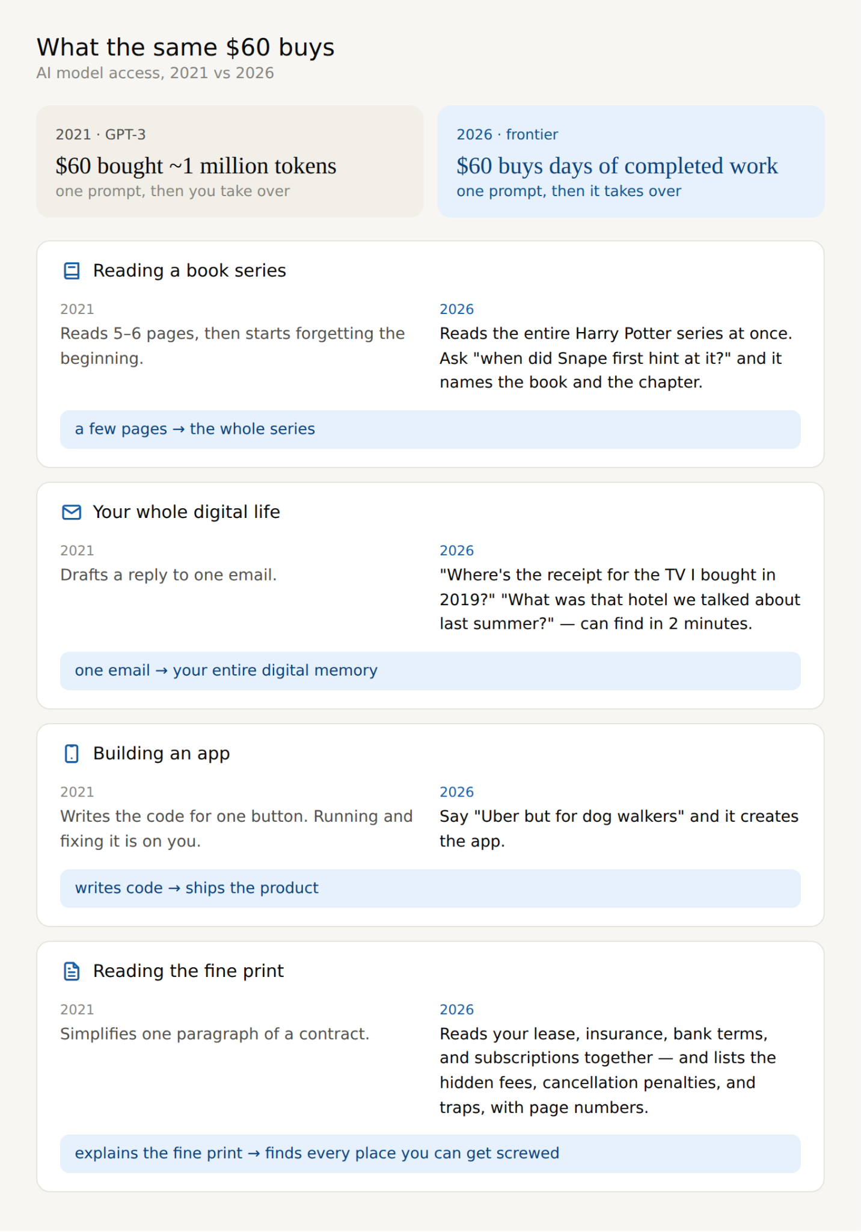The width and height of the screenshot is (861, 1232).
Task: Click the 'Reading the fine print' heading
Action: 188,971
